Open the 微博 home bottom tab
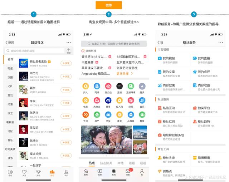 click(x=86, y=172)
